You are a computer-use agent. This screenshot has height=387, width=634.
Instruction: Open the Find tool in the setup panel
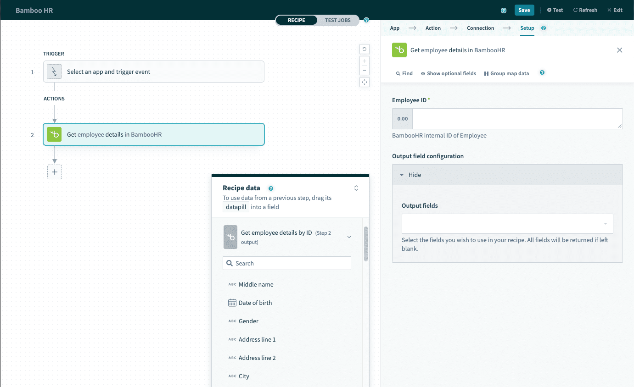point(404,73)
